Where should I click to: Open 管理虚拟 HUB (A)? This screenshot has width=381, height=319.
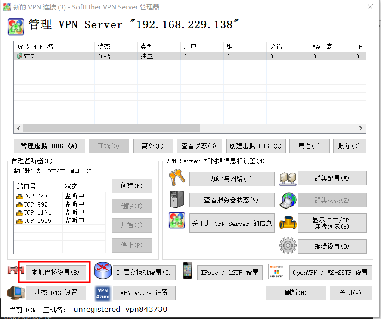point(50,146)
